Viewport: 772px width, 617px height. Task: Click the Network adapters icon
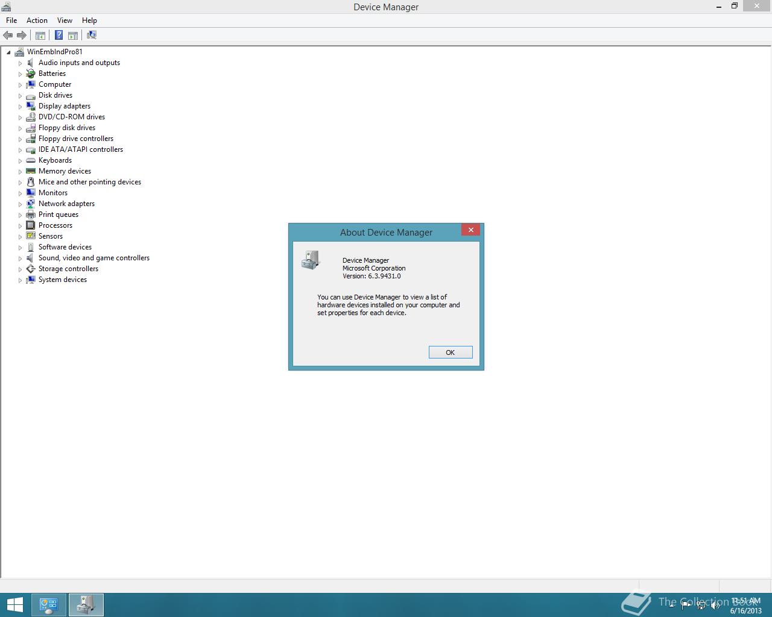point(31,204)
